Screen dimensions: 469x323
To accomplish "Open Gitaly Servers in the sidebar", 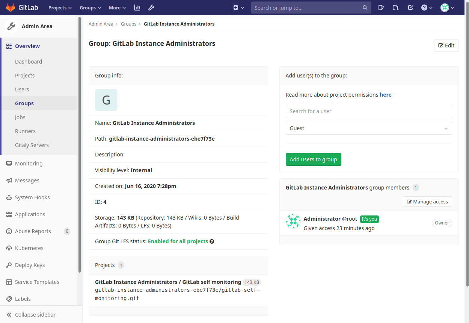I will 32,145.
